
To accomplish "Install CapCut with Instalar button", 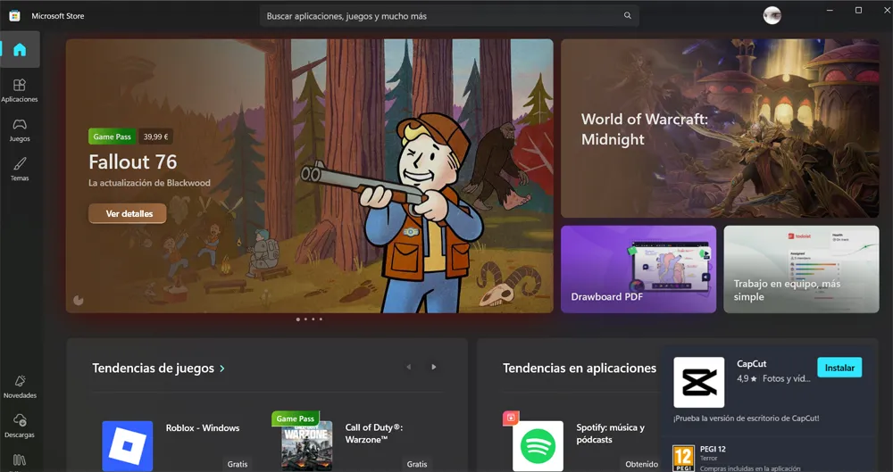I will pos(839,368).
